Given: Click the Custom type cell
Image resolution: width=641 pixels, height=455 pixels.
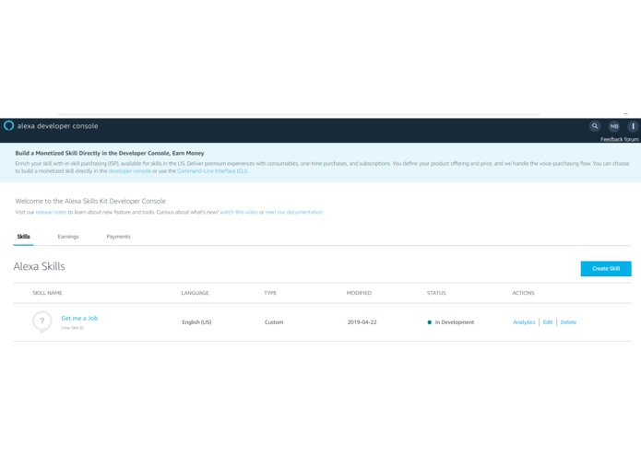Looking at the screenshot, I should click(x=274, y=322).
